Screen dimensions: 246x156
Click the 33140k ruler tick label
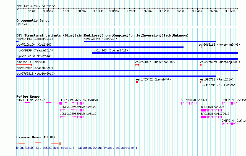click(x=32, y=11)
